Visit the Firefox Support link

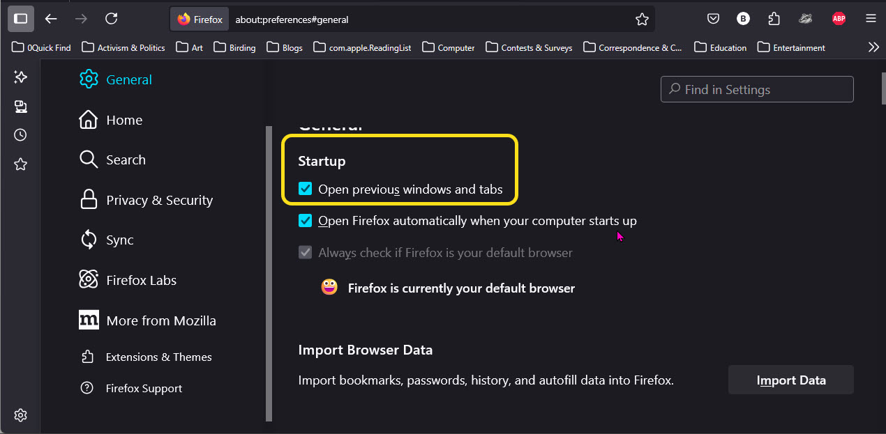coord(131,388)
